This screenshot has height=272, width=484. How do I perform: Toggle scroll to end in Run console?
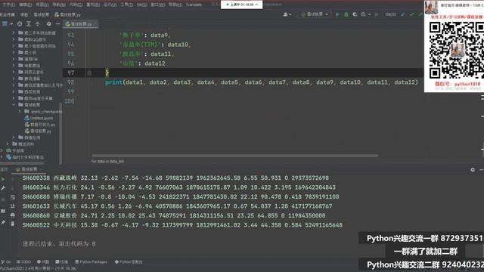(x=13, y=206)
